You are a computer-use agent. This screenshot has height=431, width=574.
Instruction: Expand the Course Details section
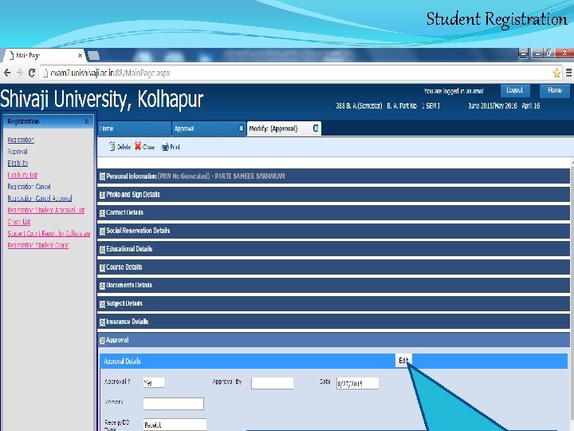click(x=333, y=267)
